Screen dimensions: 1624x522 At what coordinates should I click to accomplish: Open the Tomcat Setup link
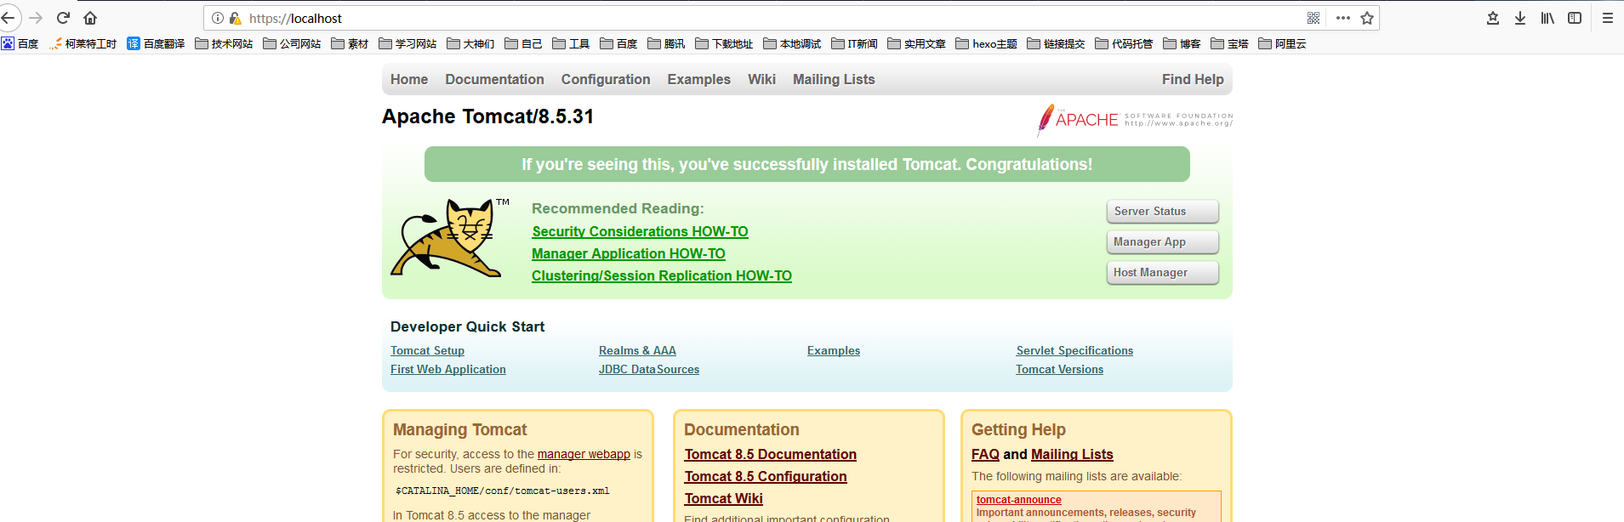tap(427, 350)
